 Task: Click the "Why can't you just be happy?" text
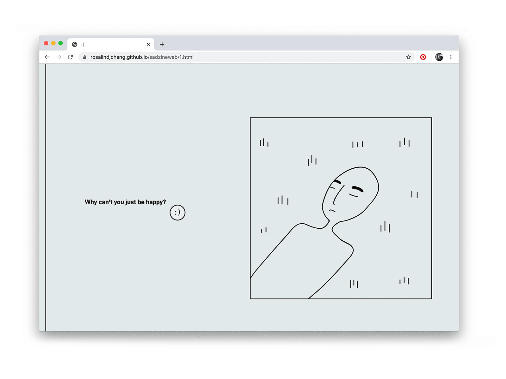pyautogui.click(x=125, y=202)
